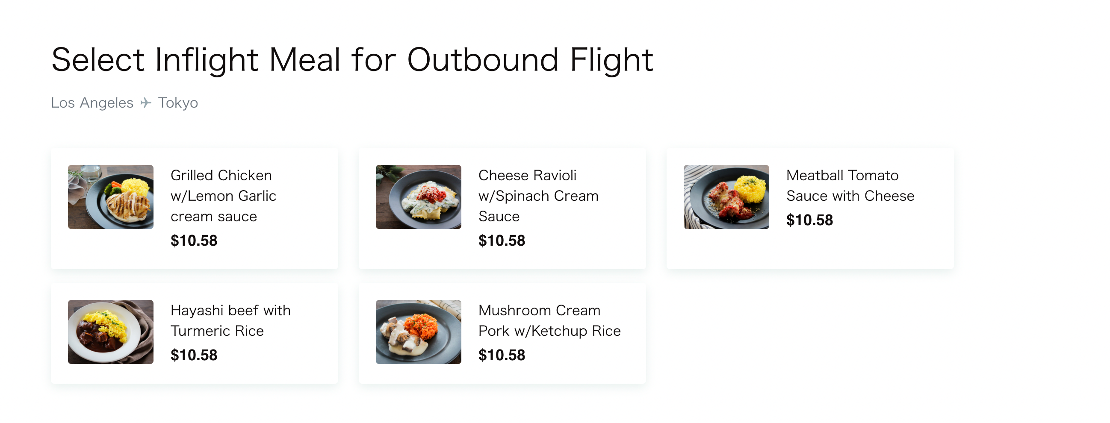
Task: Click the Mushroom Cream Pork $10.58 price
Action: click(x=502, y=355)
